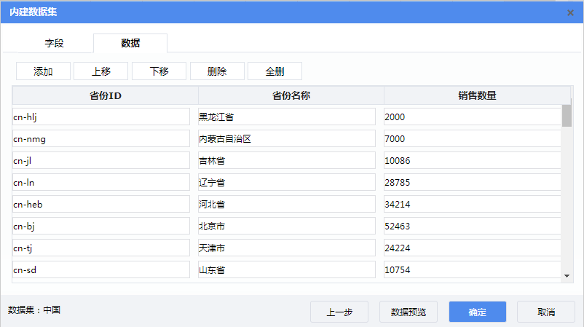Click the 删除 button
Viewport: 584px width, 327px height.
click(x=216, y=71)
